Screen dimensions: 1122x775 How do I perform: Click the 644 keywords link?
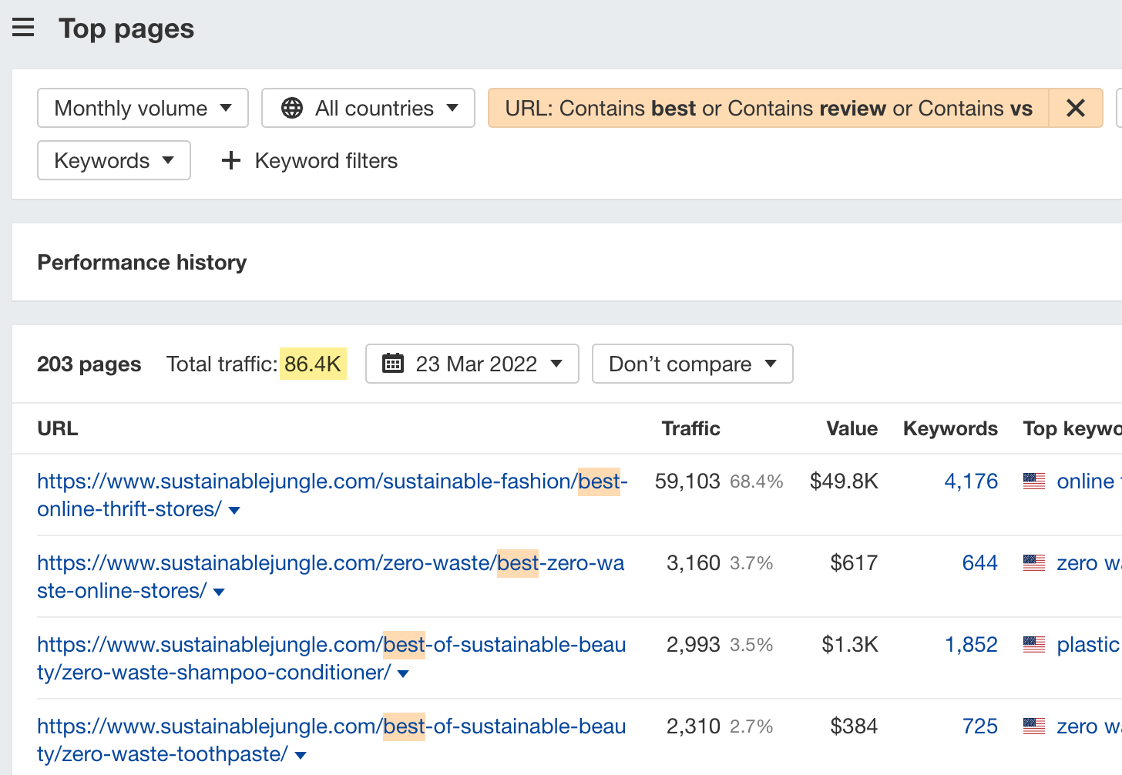point(979,563)
